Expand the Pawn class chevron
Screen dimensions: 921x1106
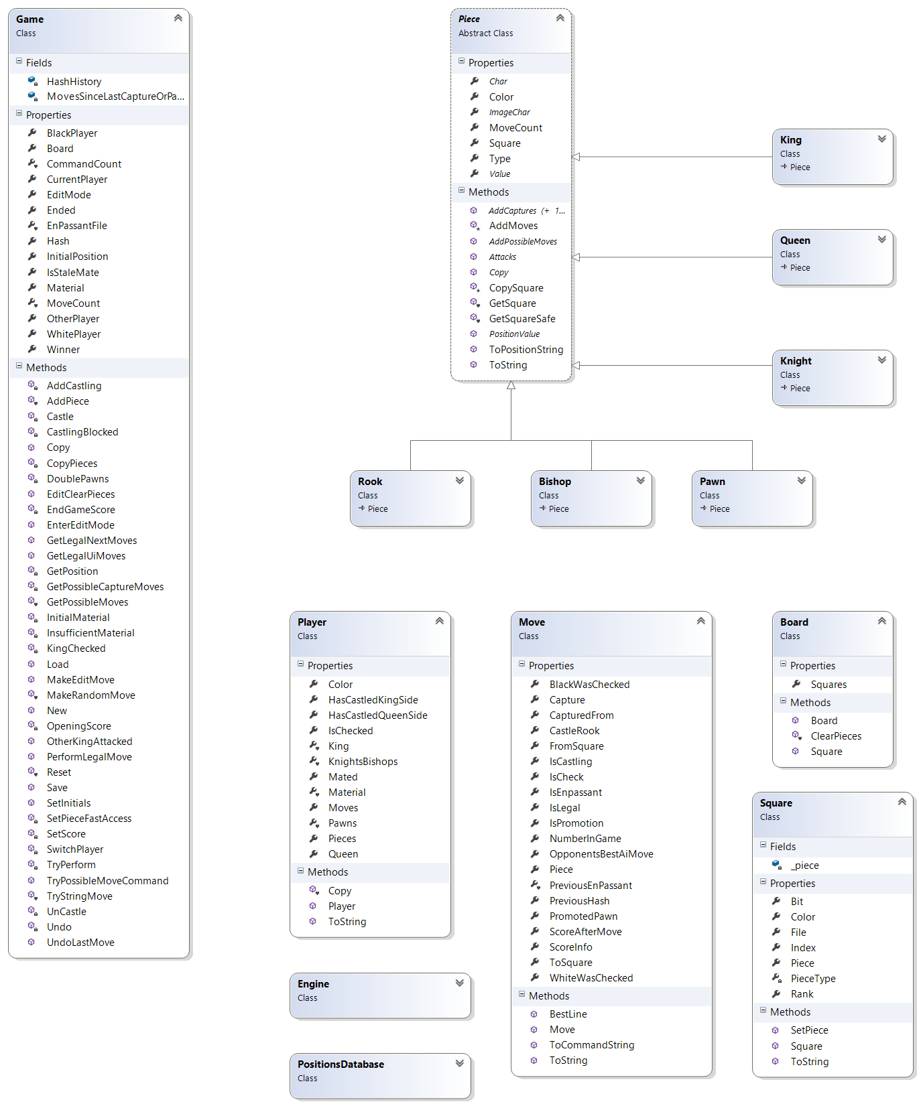802,480
